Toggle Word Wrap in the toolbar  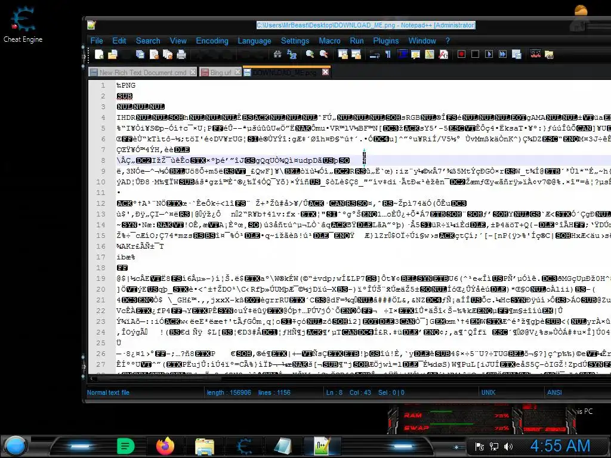click(x=375, y=54)
